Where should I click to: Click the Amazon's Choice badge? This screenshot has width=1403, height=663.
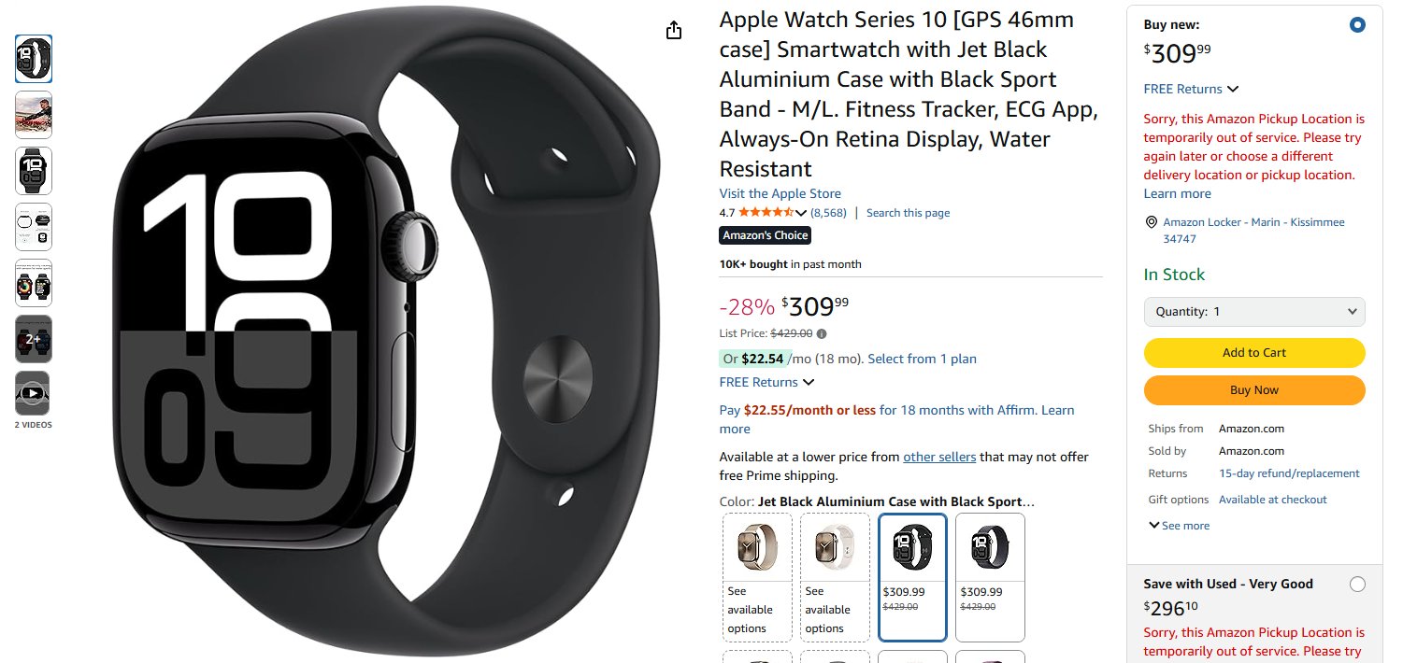tap(765, 235)
